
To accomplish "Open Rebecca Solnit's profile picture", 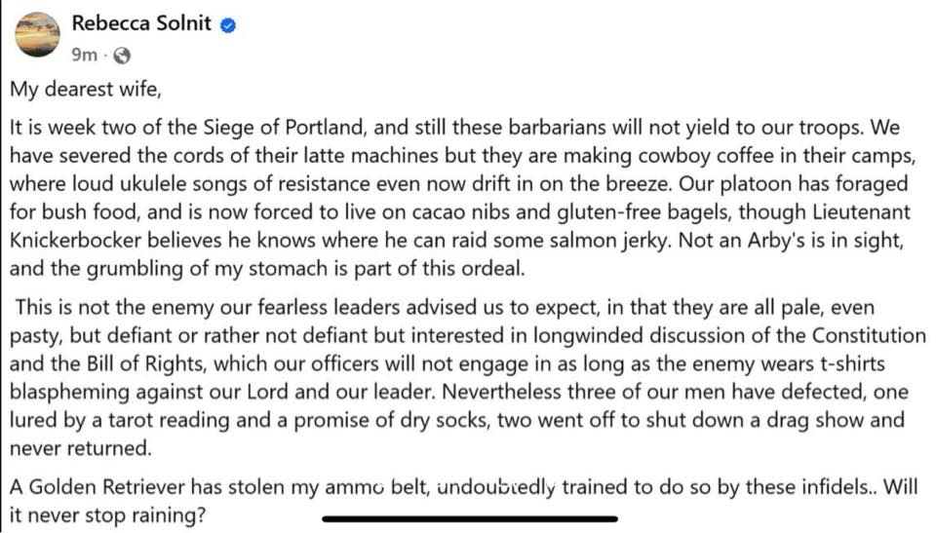I will pos(37,35).
